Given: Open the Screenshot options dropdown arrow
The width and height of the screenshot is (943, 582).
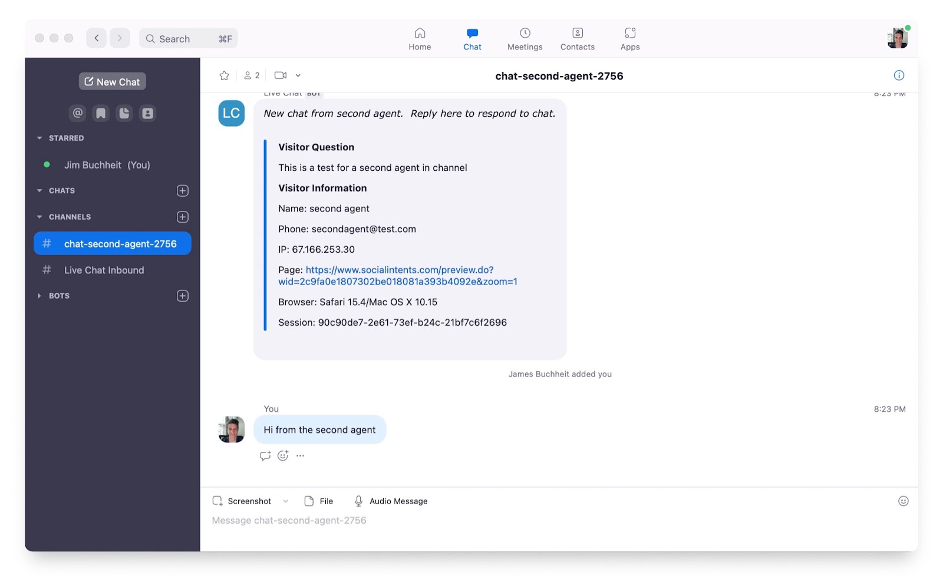Looking at the screenshot, I should coord(286,501).
